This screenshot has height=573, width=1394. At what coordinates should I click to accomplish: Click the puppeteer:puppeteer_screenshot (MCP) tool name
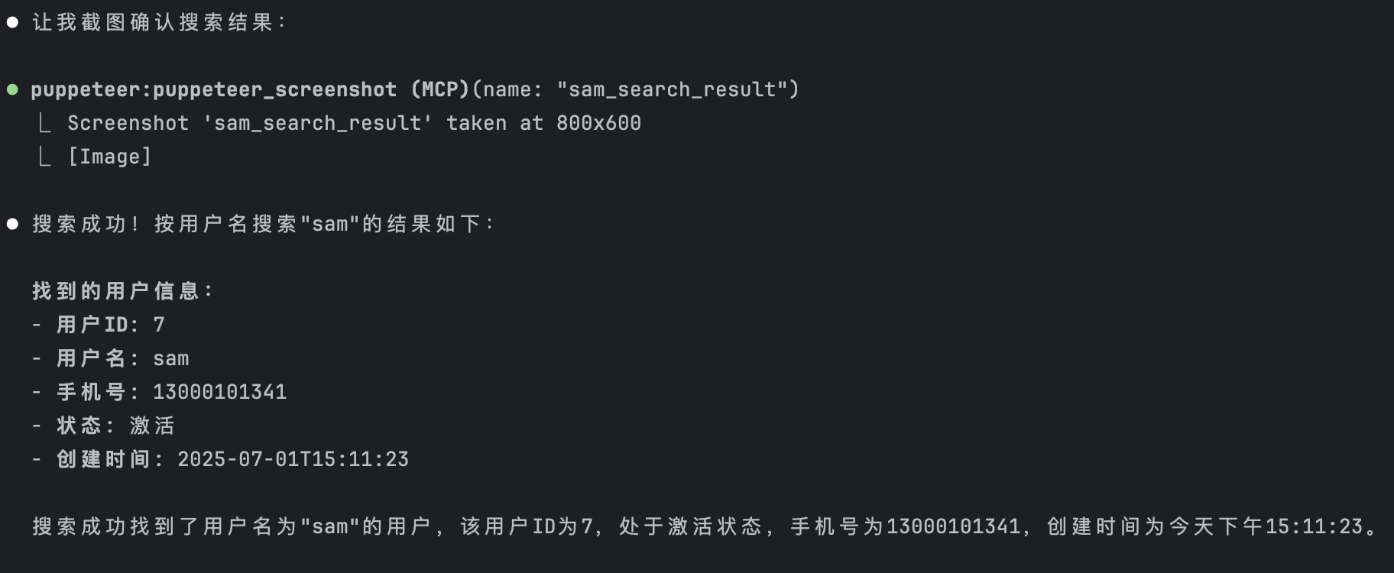point(249,89)
